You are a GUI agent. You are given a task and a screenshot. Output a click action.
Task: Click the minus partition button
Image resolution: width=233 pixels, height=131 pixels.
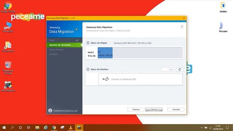coord(168,70)
